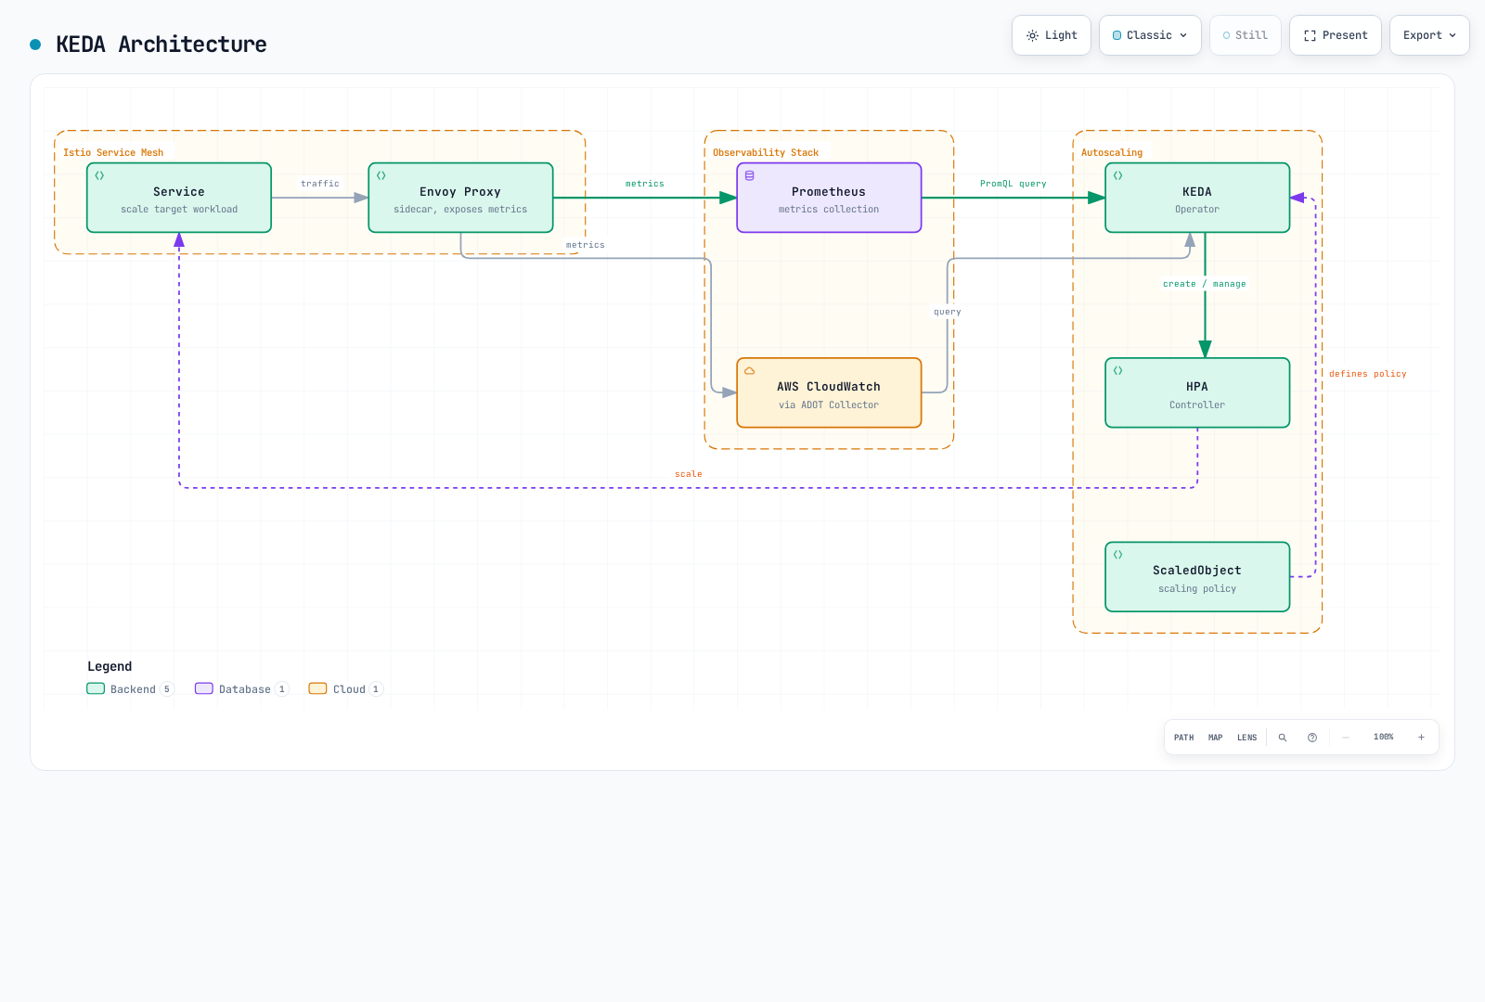Switch to LENS mode

(x=1246, y=738)
